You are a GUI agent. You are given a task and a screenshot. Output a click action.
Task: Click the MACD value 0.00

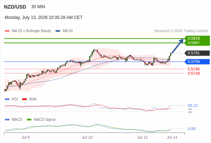coord(192,129)
